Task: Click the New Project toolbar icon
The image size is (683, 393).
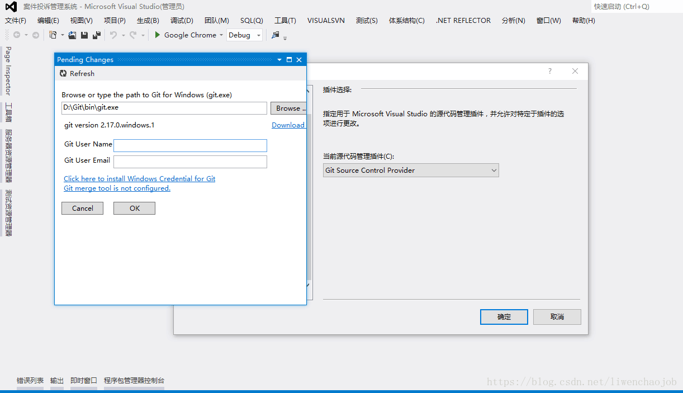Action: 53,35
